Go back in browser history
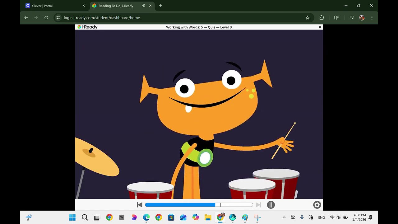 26,18
